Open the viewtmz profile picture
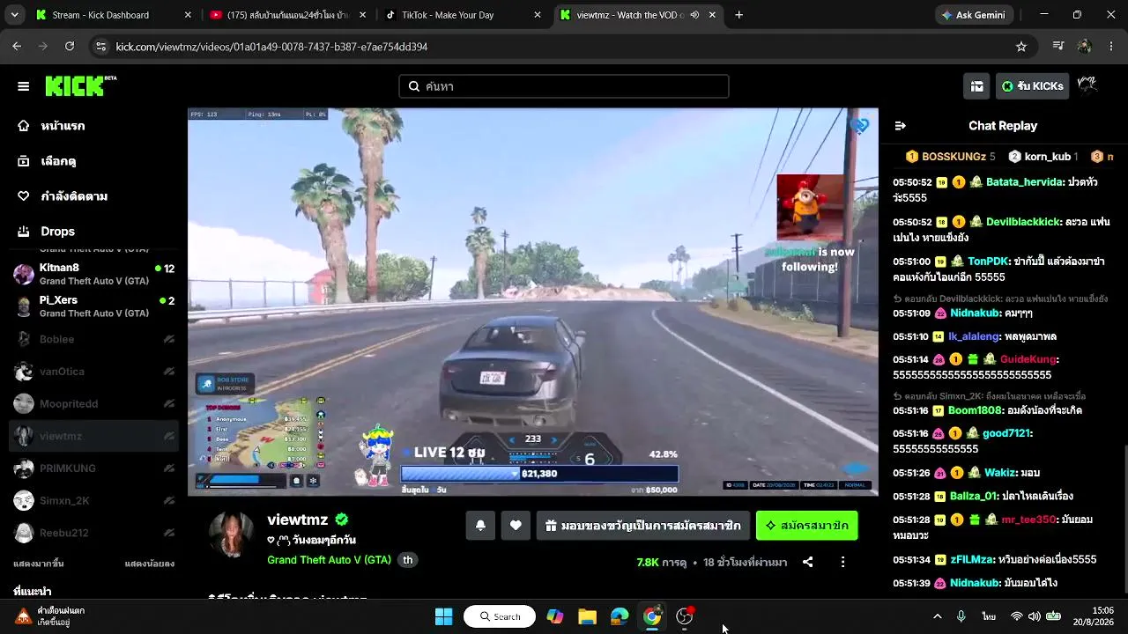 click(x=232, y=534)
